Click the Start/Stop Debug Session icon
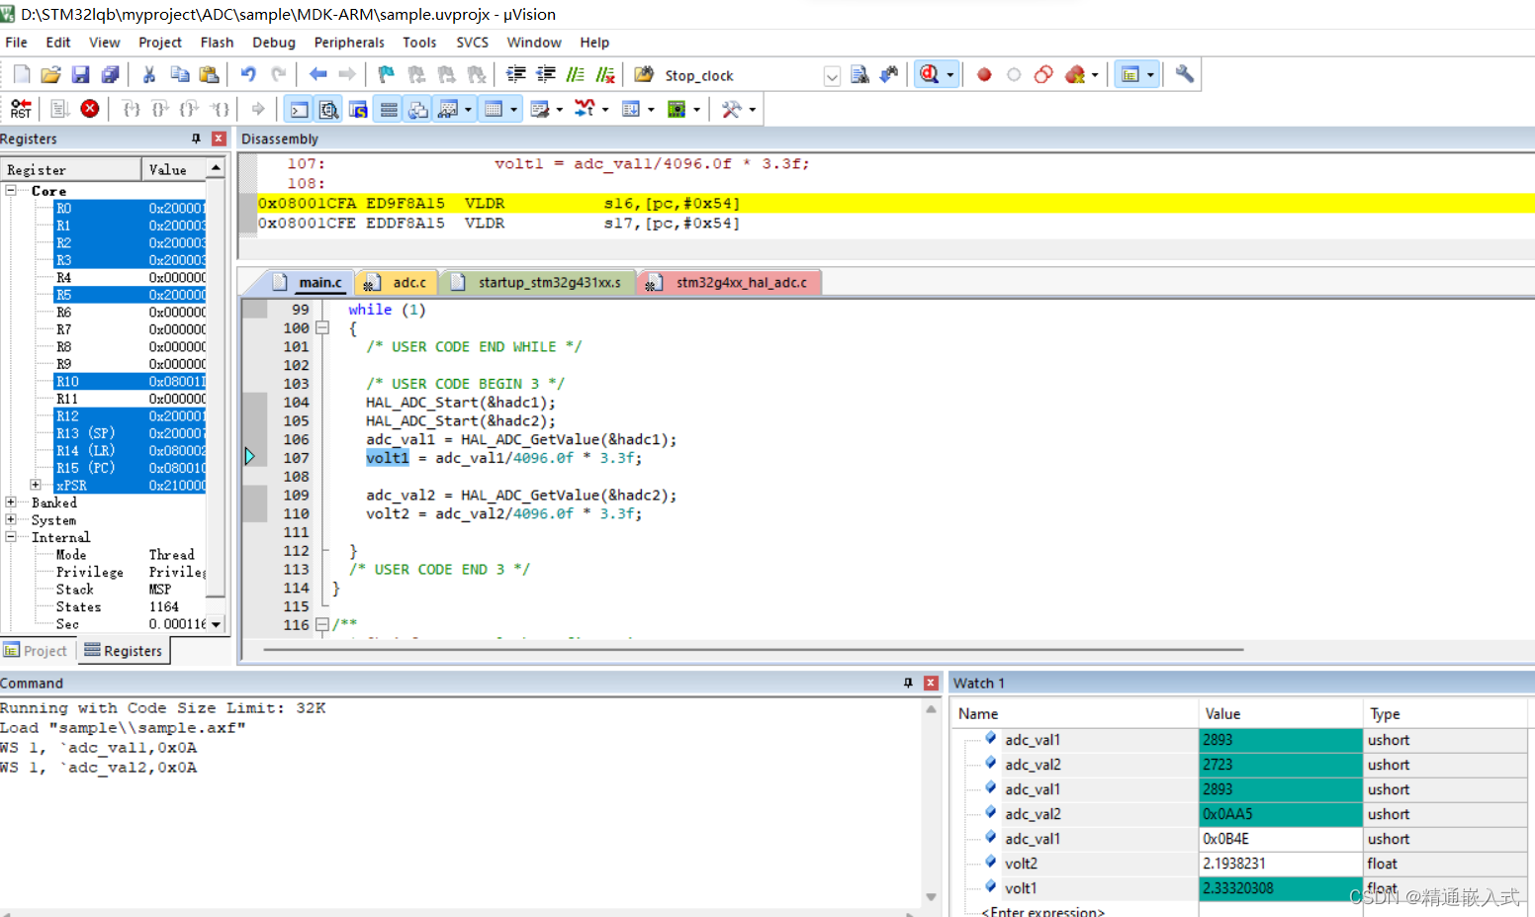 tap(929, 74)
